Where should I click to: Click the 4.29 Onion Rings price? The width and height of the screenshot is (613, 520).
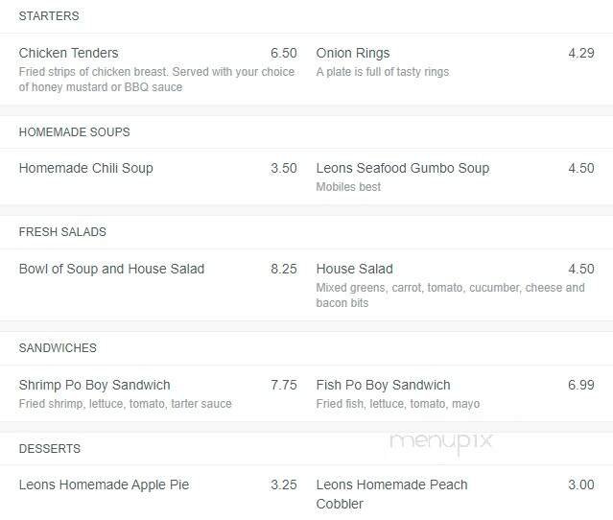(x=581, y=53)
